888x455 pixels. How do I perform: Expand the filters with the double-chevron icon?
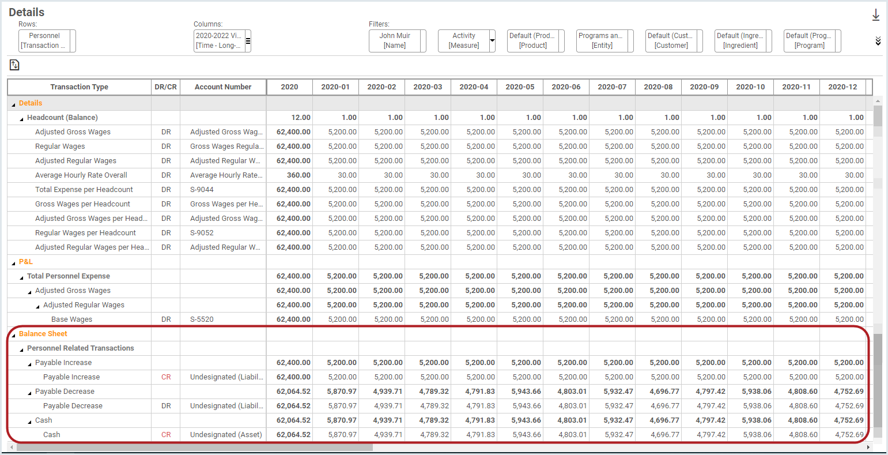878,41
